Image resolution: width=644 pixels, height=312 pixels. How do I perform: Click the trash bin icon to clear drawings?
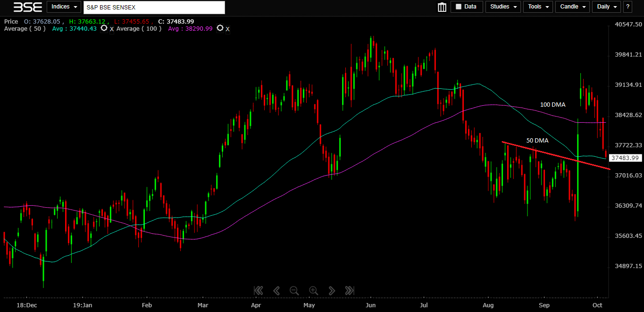(x=442, y=7)
